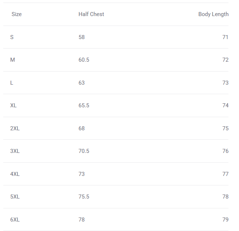239x231 pixels.
Task: Click the half chest value 75.5
Action: (x=84, y=197)
